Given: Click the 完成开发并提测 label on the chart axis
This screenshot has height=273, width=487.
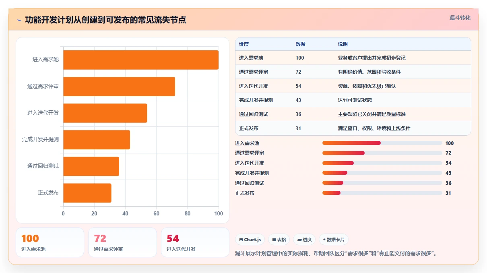Looking at the screenshot, I should click(x=40, y=140).
